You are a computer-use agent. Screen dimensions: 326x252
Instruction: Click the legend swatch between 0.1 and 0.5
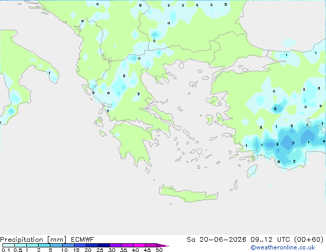[9, 245]
